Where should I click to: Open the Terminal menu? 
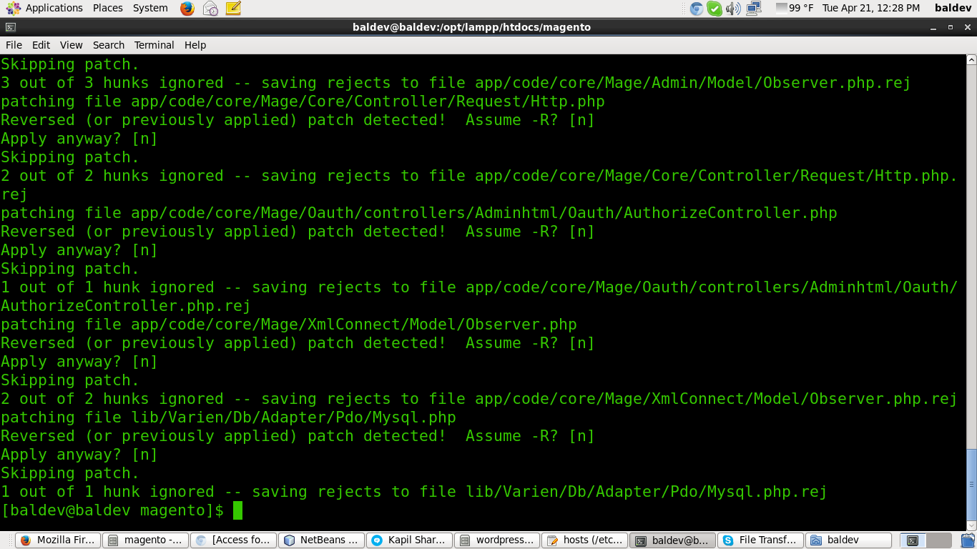154,45
